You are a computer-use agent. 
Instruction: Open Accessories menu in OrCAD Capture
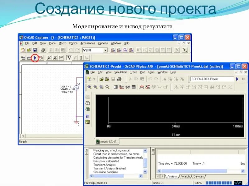click(x=88, y=43)
